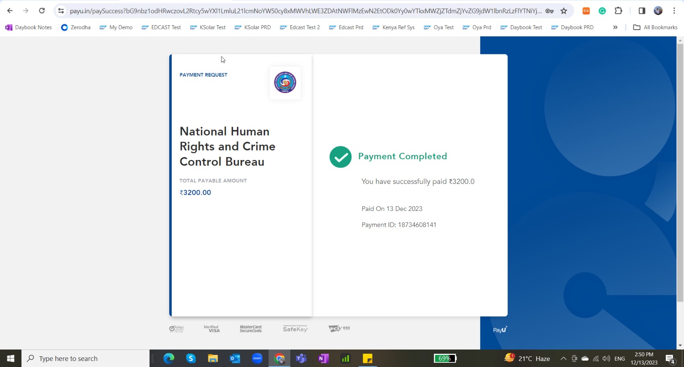684x367 pixels.
Task: Bookmark this page with star icon
Action: pyautogui.click(x=564, y=11)
